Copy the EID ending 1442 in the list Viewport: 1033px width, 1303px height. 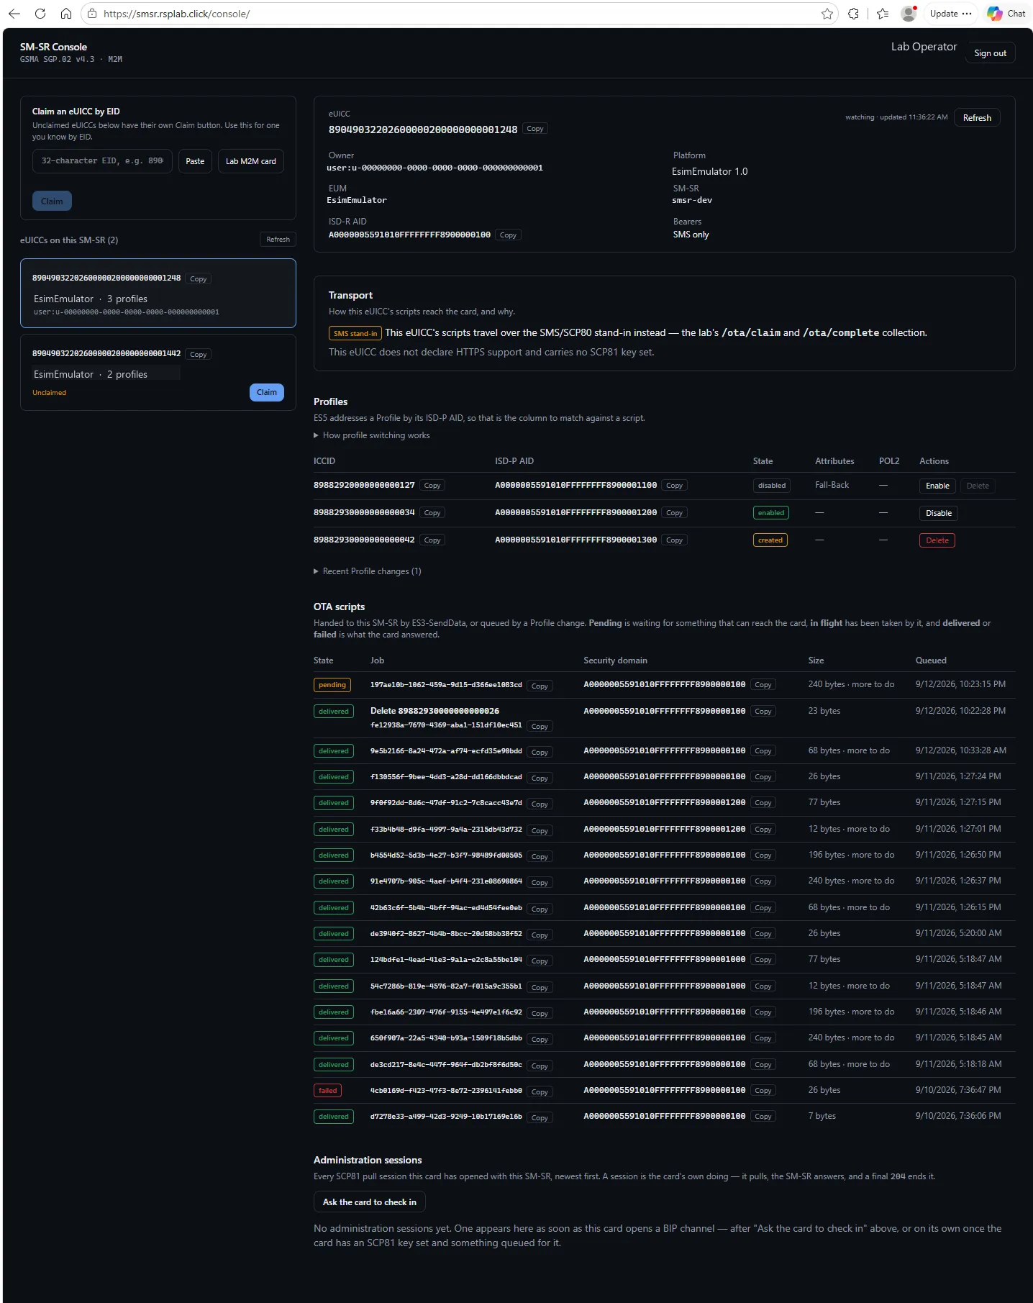click(x=199, y=355)
